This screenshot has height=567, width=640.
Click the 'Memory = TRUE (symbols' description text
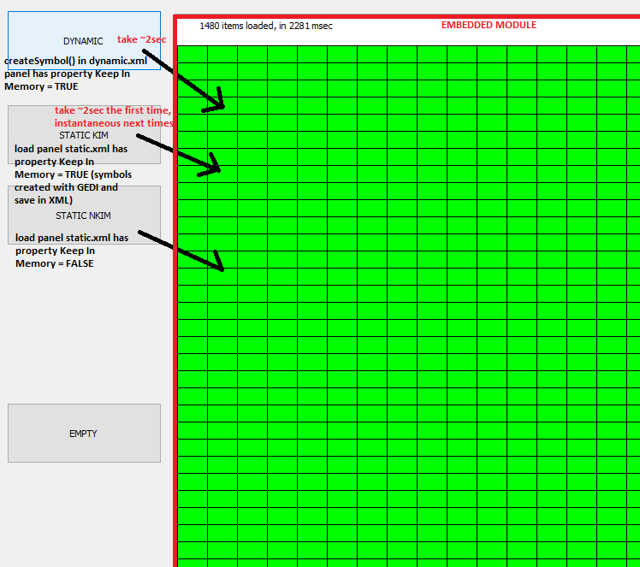[74, 174]
